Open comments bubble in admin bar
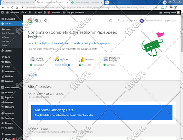This screenshot has width=183, height=140. pos(29,13)
